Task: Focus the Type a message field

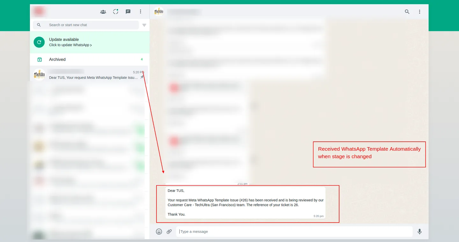Action: [294, 231]
